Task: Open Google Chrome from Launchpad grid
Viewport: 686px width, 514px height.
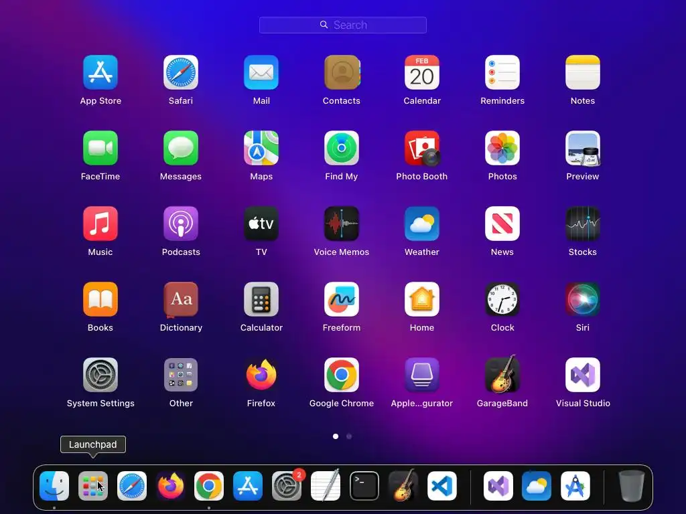Action: click(x=342, y=375)
